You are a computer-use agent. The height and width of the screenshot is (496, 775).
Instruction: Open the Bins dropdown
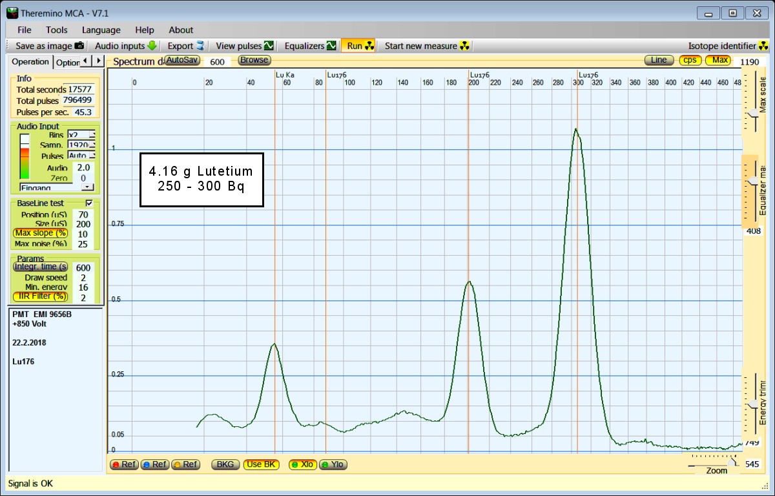click(x=82, y=135)
